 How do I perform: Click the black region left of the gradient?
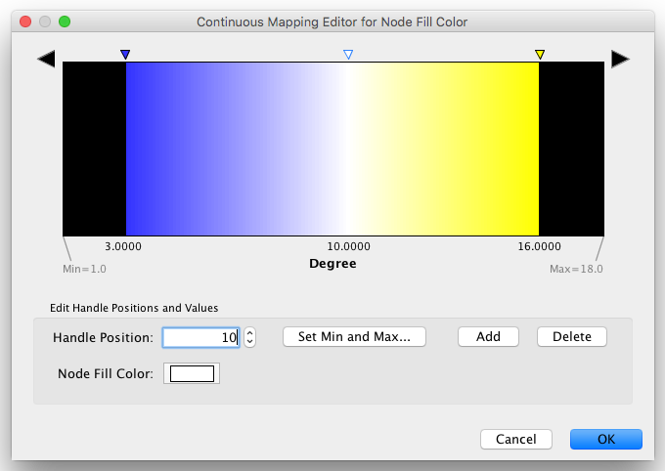[94, 147]
